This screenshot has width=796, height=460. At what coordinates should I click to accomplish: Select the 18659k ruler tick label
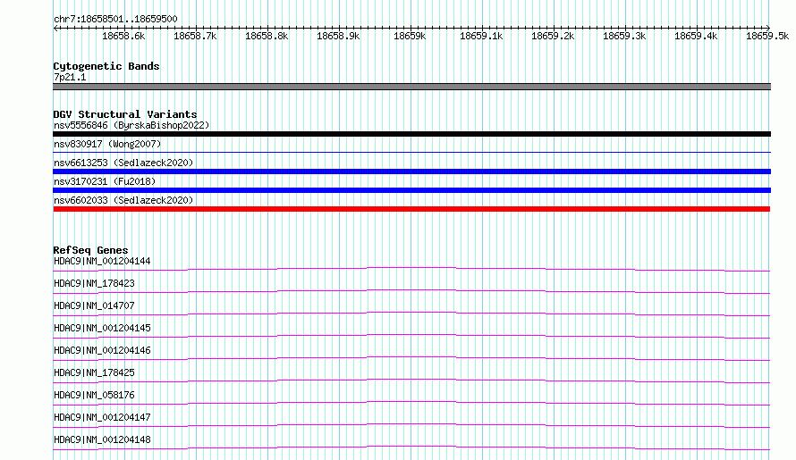(x=410, y=36)
